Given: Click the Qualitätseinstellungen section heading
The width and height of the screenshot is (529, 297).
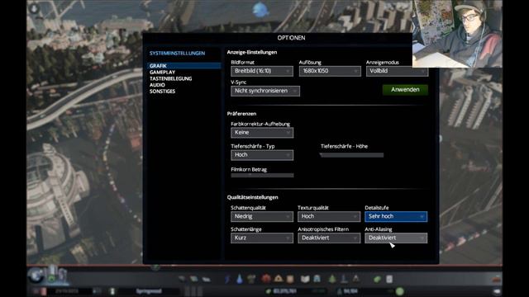Looking at the screenshot, I should pyautogui.click(x=252, y=197).
